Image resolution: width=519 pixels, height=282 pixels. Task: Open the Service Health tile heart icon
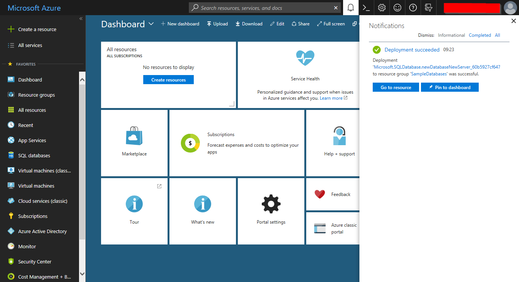tap(305, 58)
